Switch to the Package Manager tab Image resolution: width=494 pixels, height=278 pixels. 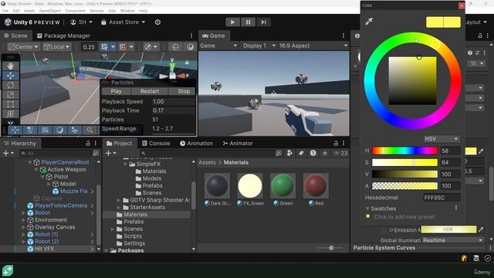click(x=63, y=36)
